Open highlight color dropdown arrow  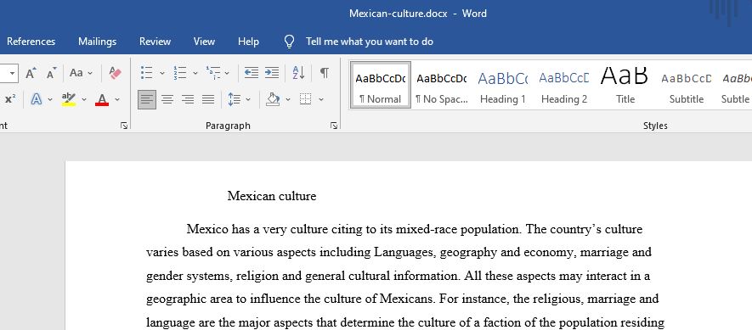click(84, 99)
